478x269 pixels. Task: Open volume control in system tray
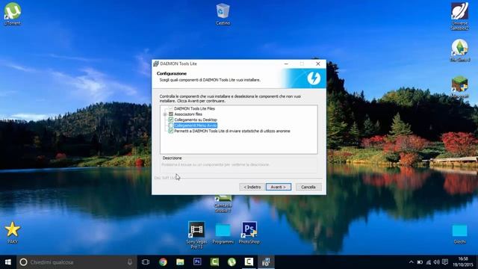436,262
